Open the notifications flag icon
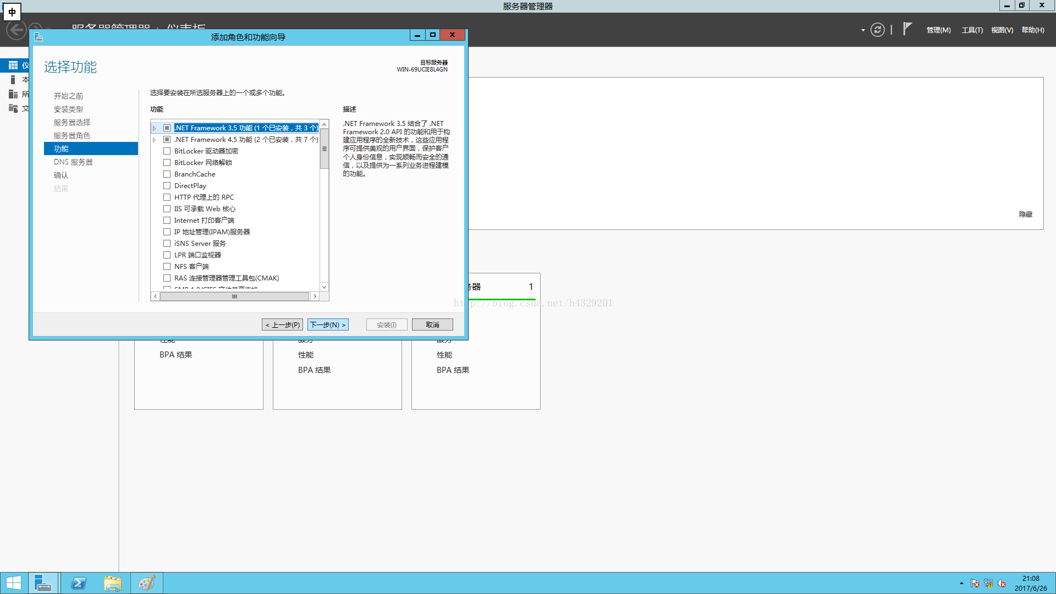This screenshot has height=594, width=1056. (908, 29)
